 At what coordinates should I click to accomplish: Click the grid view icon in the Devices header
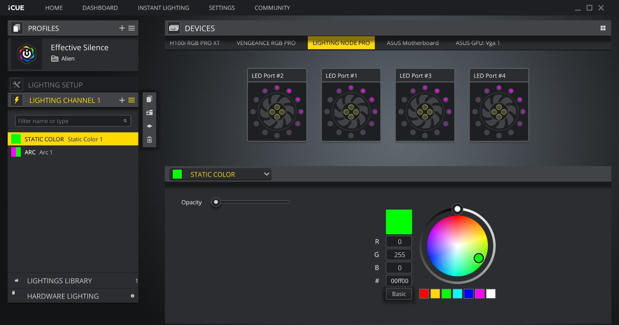click(603, 28)
